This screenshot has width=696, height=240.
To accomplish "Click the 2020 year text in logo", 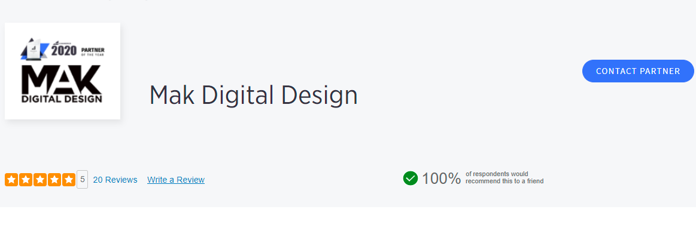I will 64,50.
